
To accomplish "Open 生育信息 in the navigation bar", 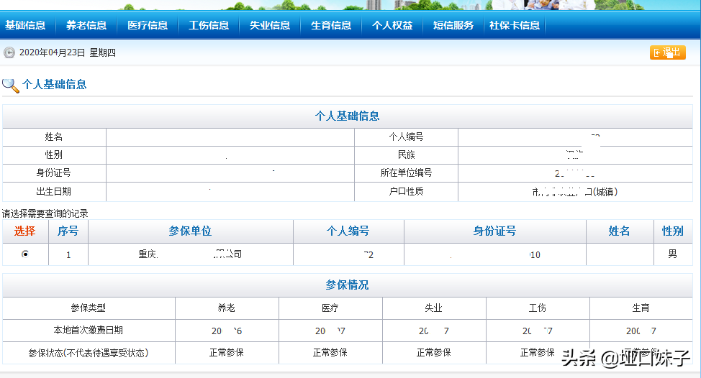I will click(331, 25).
